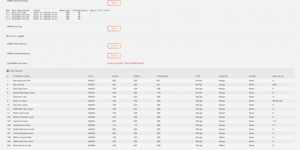Select the 'Start stop count' attribute
The height and width of the screenshot is (150, 300).
point(20,89)
